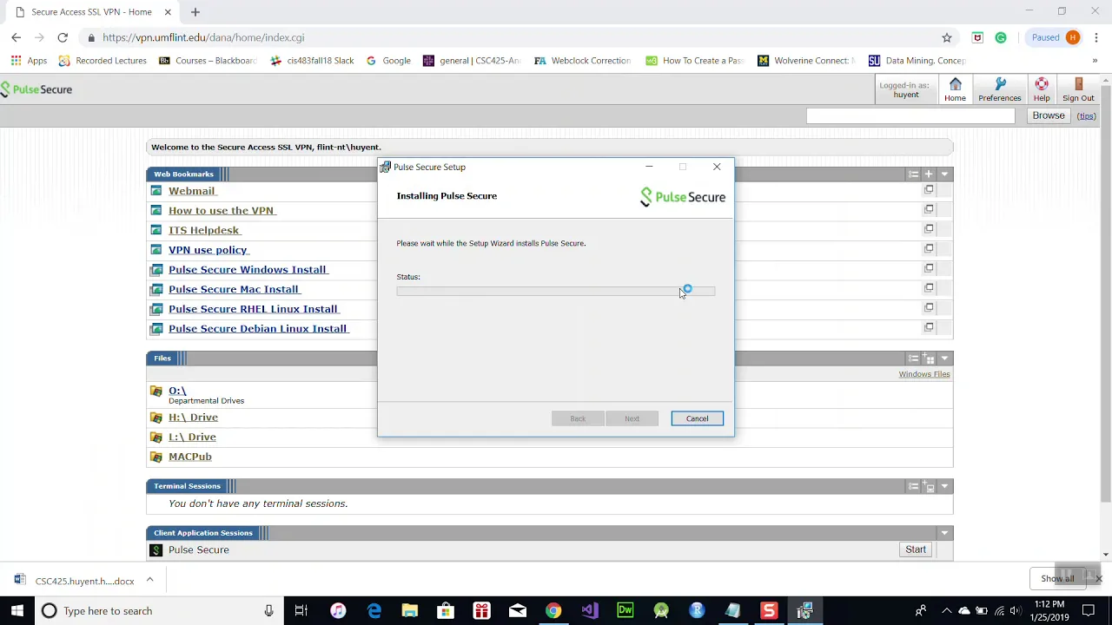Click the Pulse Secure client session icon
The width and height of the screenshot is (1112, 625).
coord(156,549)
